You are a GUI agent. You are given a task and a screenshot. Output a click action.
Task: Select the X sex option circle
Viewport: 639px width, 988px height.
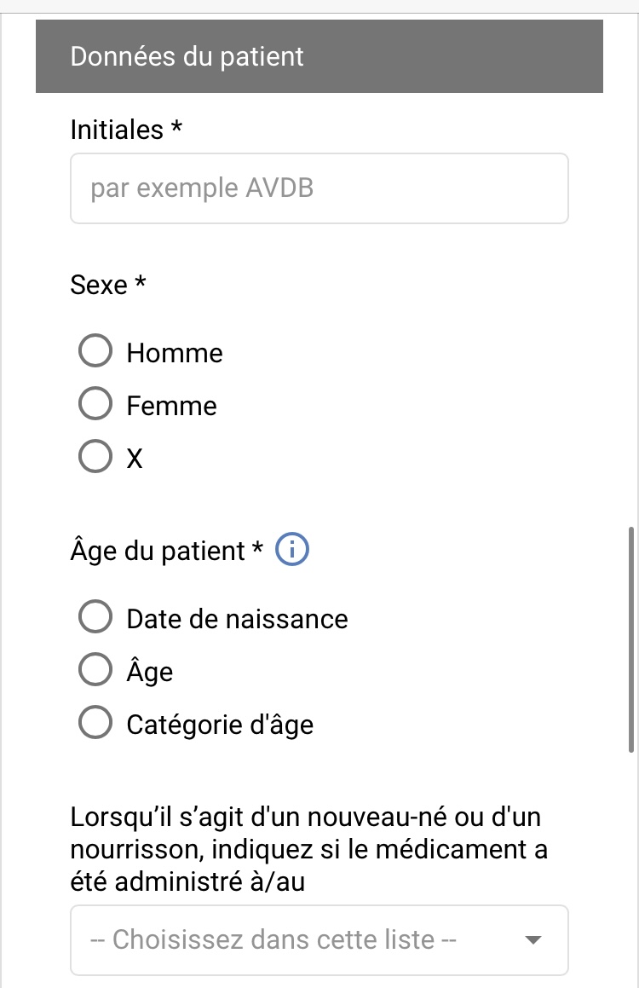click(x=95, y=458)
